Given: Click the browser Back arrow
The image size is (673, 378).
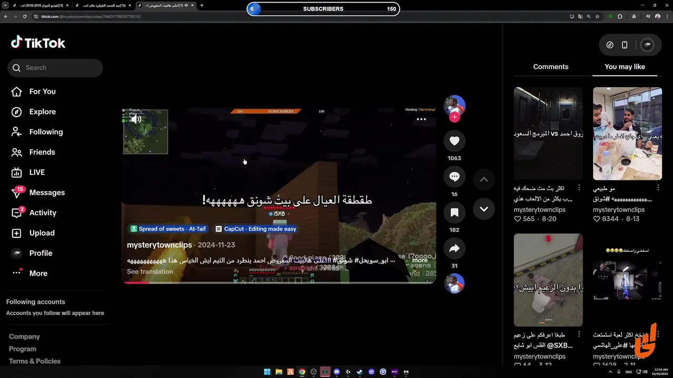Looking at the screenshot, I should coord(6,16).
